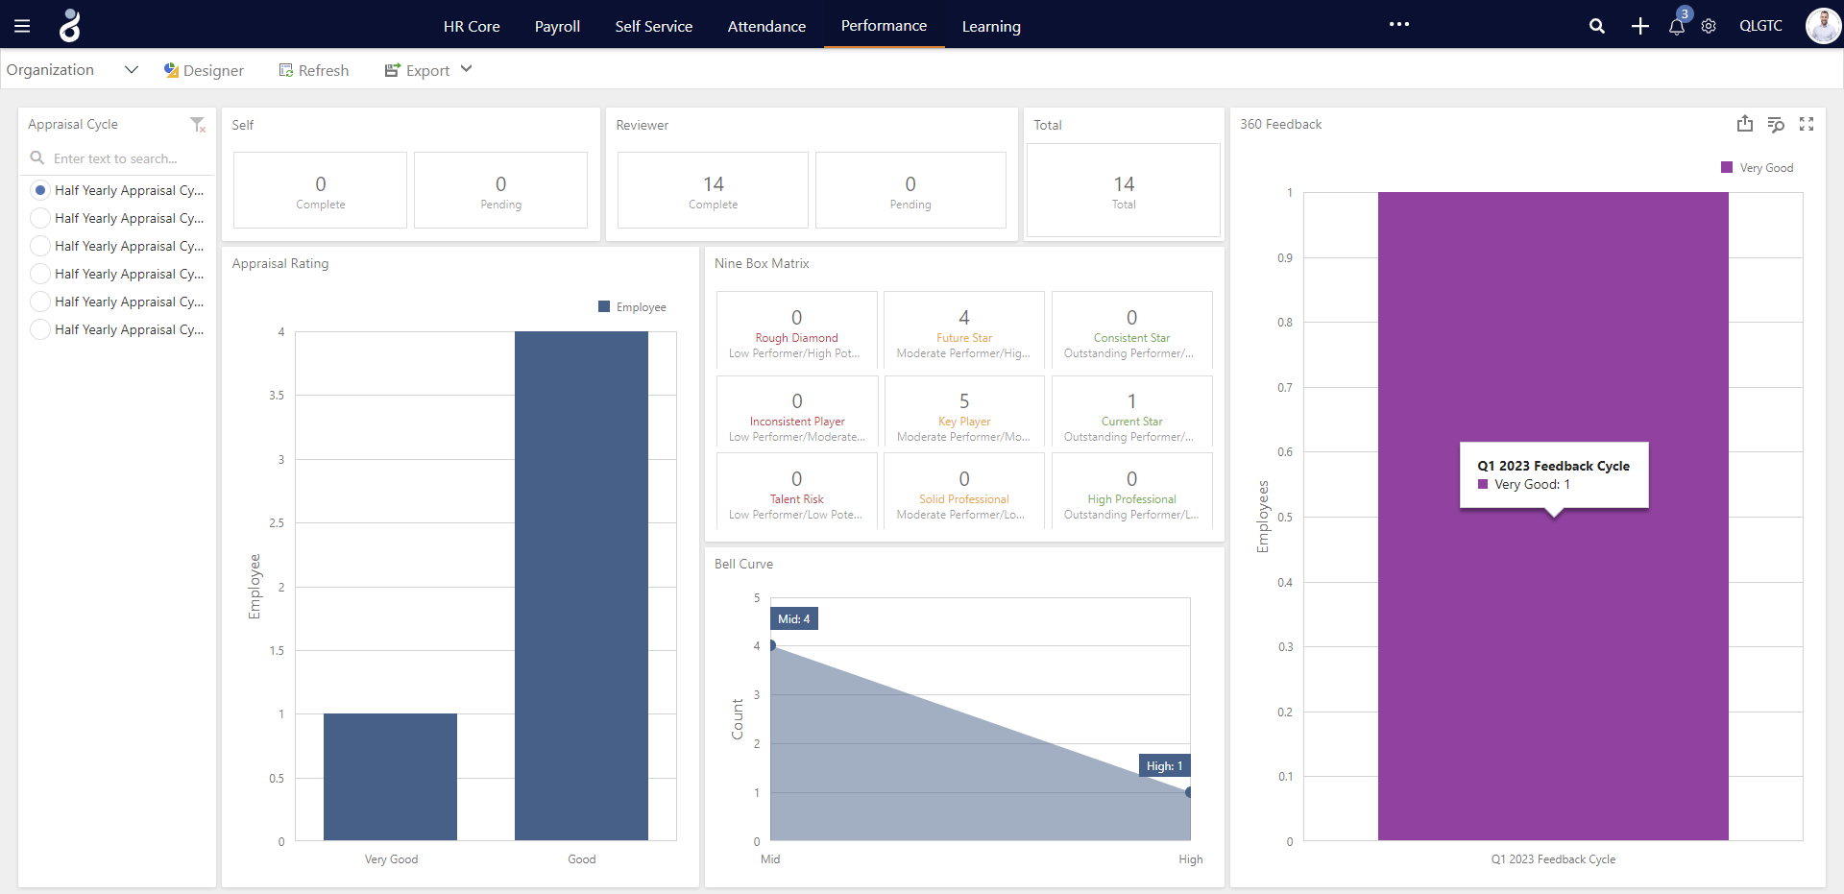Click the Future Star nine-box cell
The height and width of the screenshot is (894, 1844).
963,330
